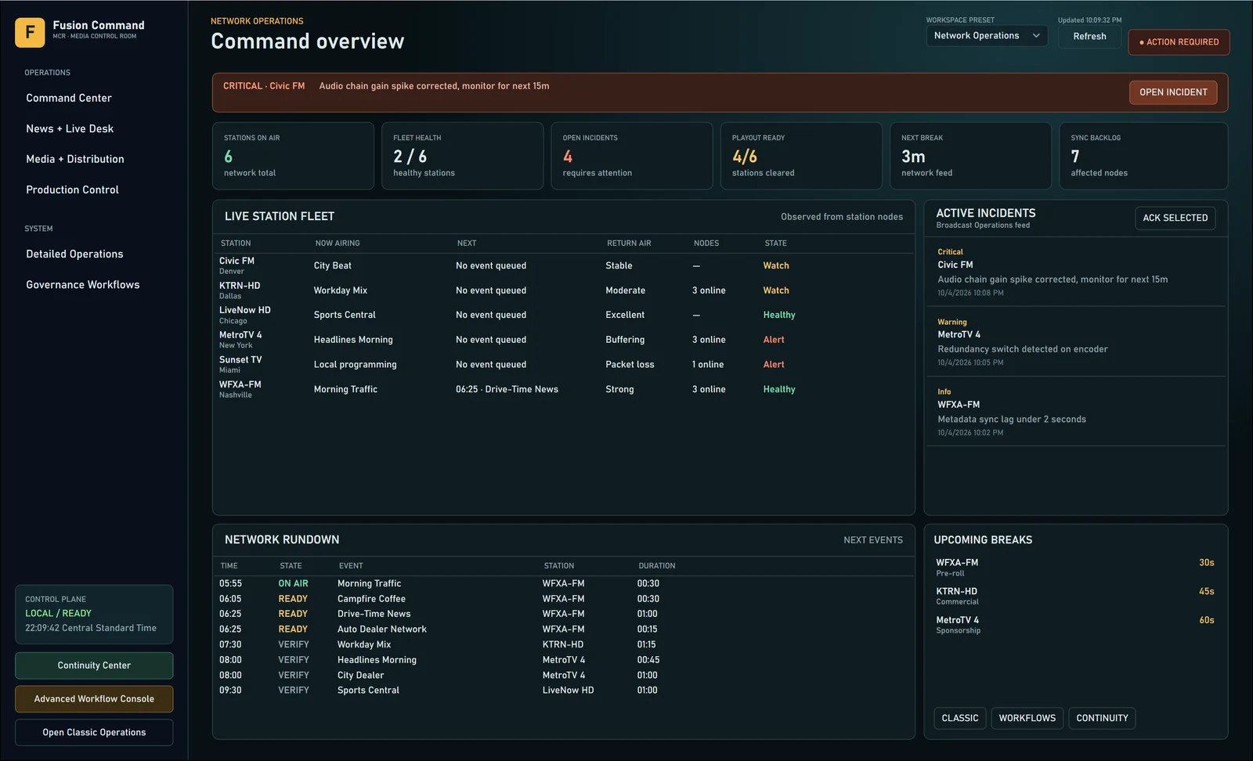
Task: Open Advanced Workflow Console
Action: 94,699
